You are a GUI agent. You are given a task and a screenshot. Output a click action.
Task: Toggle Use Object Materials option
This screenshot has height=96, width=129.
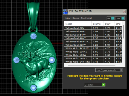point(109,70)
